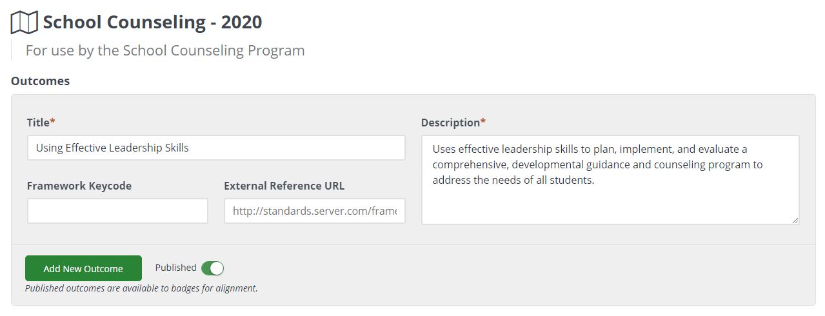The height and width of the screenshot is (316, 825).
Task: Click the published outcomes helper note
Action: point(141,288)
